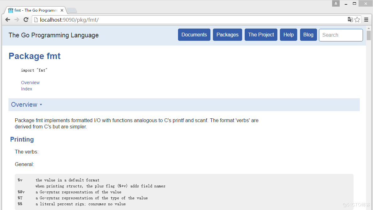Click the Package fmt title
Image resolution: width=373 pixels, height=210 pixels.
click(35, 56)
